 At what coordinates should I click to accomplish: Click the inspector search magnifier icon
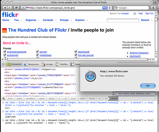(x=3, y=99)
